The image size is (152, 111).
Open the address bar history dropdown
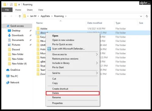pyautogui.click(x=141, y=16)
